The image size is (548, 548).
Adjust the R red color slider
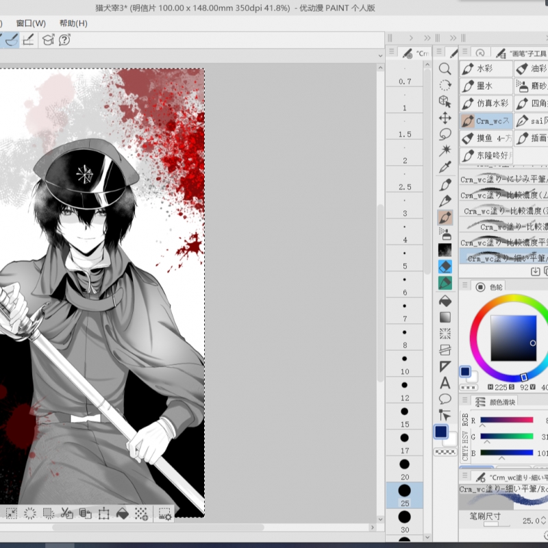pos(506,420)
